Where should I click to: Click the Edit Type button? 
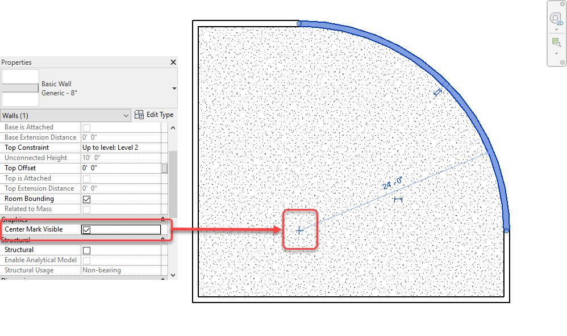(x=154, y=115)
